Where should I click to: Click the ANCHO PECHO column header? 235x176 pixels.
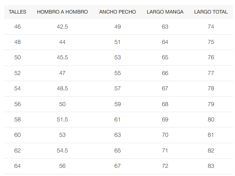(117, 12)
